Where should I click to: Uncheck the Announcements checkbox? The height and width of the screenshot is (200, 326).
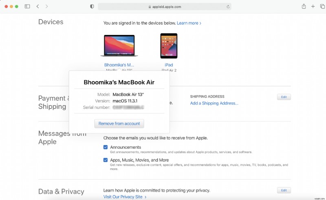[106, 147]
